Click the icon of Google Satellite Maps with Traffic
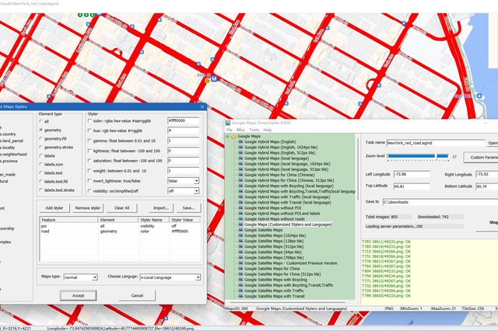 pos(240,291)
